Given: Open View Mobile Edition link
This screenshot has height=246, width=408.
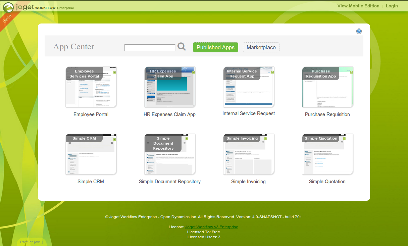Looking at the screenshot, I should point(358,6).
